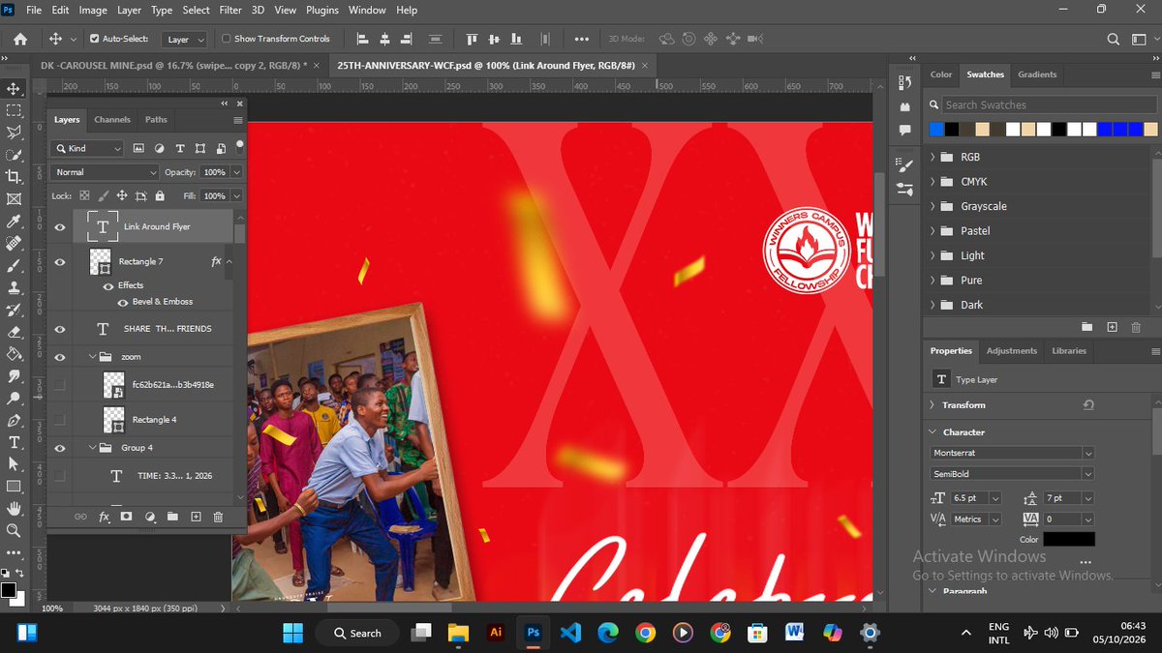Filter layers for type layers
The height and width of the screenshot is (653, 1162).
[179, 148]
